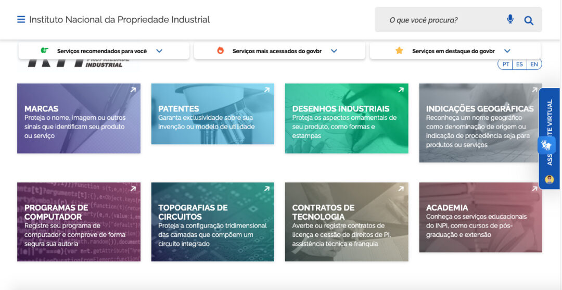Go to Programas de Computador card
The image size is (562, 290).
79,222
